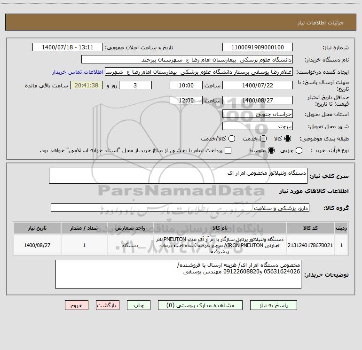Click product code 2131240178670021 cell
The height and width of the screenshot is (350, 362).
pyautogui.click(x=310, y=245)
